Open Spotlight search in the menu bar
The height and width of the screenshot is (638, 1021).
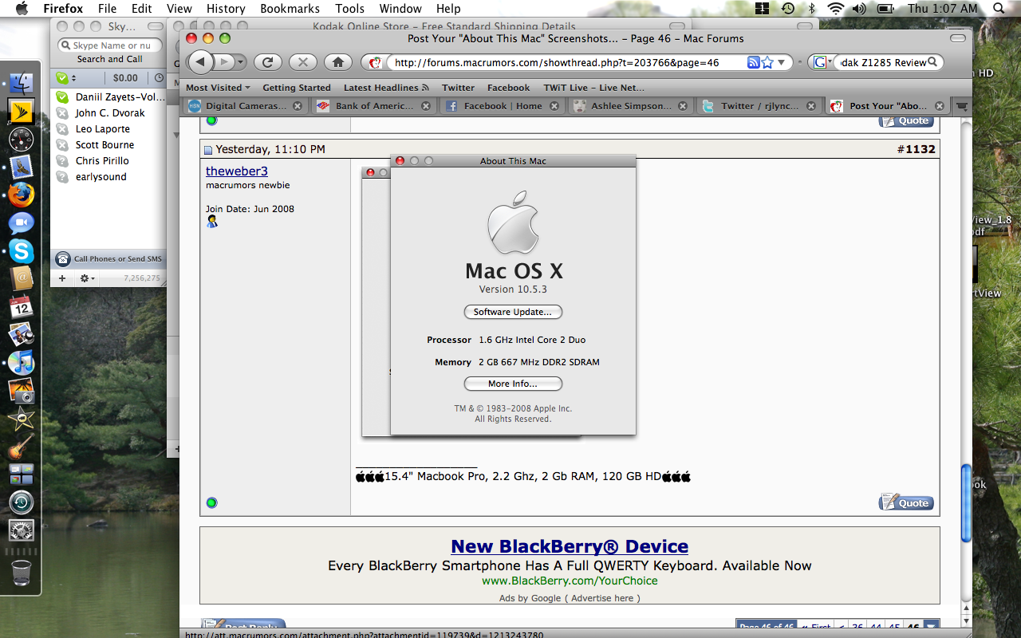pos(998,9)
